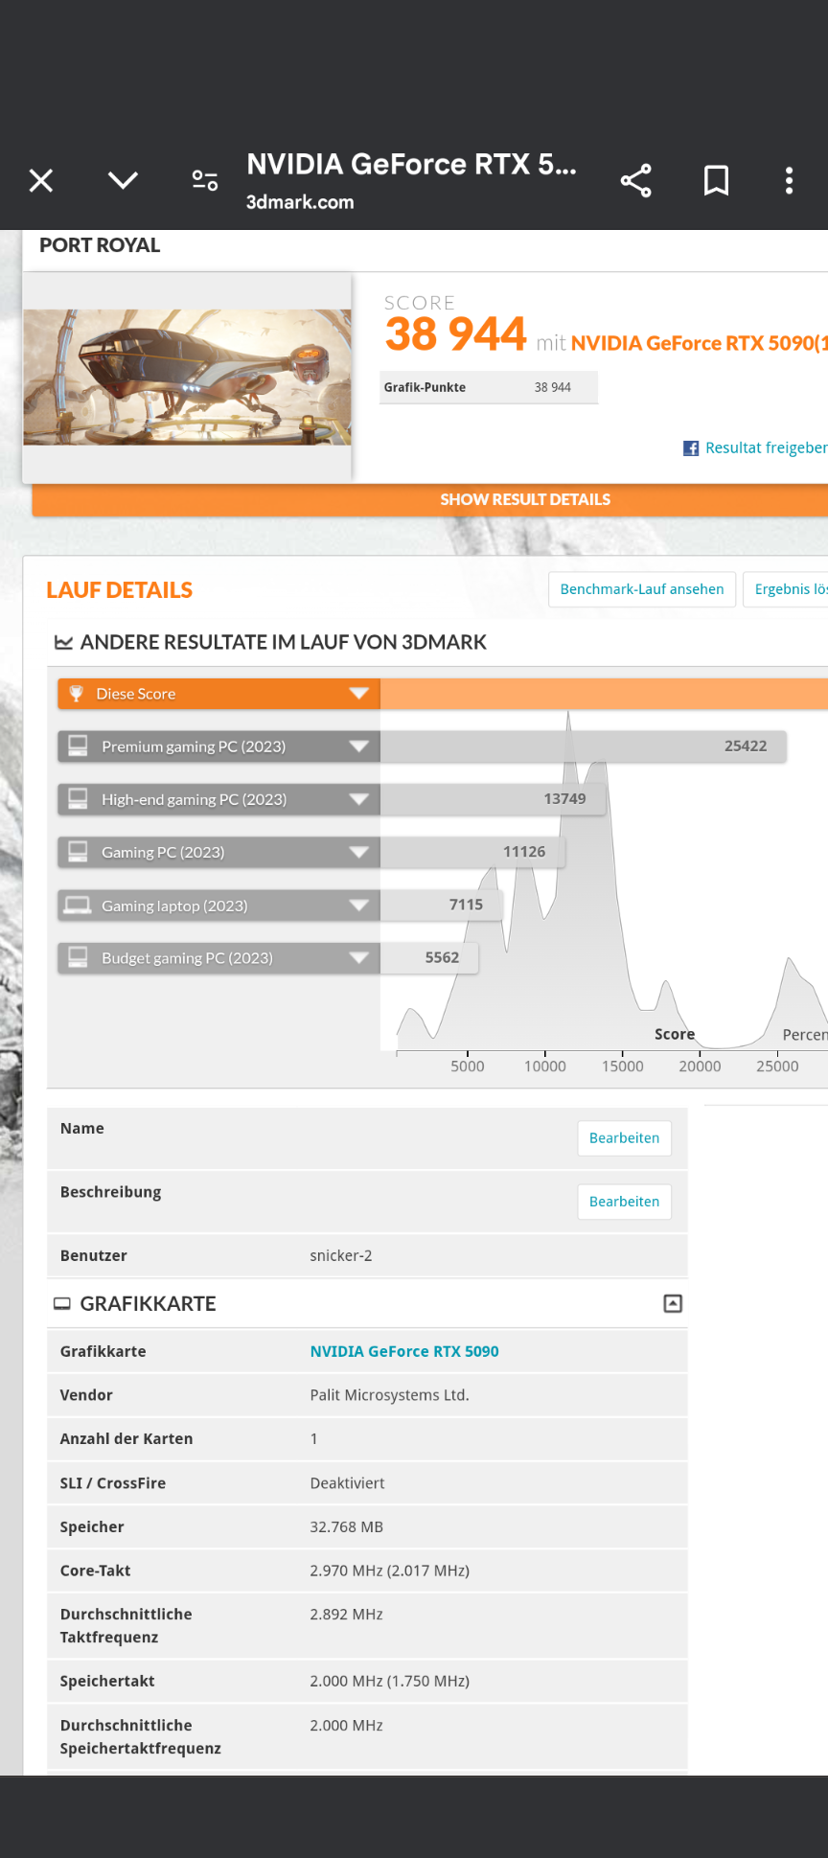Screen dimensions: 828x1858
Task: Click the 38 944 score number
Action: (x=455, y=334)
